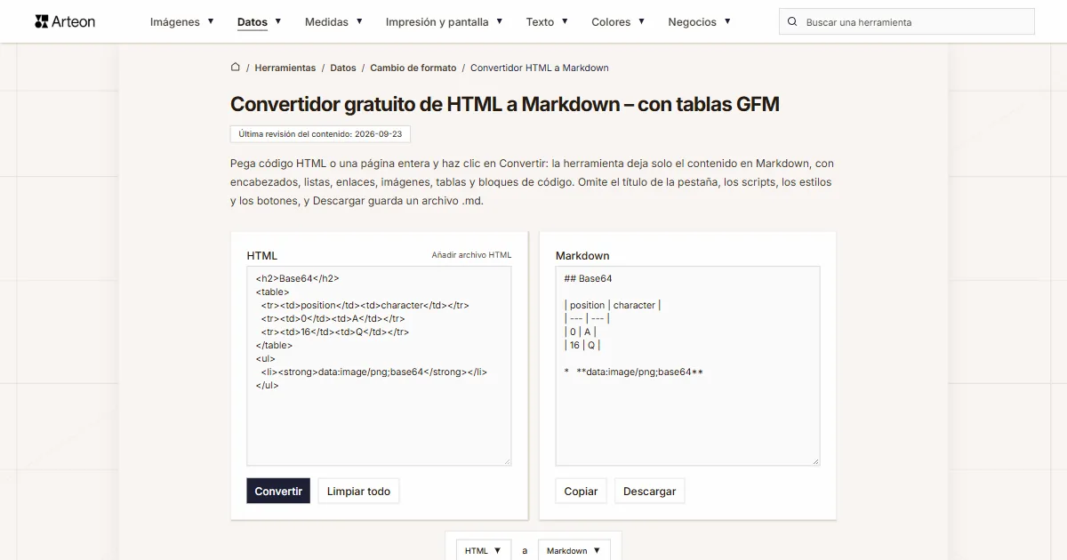Click the '<h2>Base64</h2>' line
This screenshot has width=1067, height=560.
297,278
